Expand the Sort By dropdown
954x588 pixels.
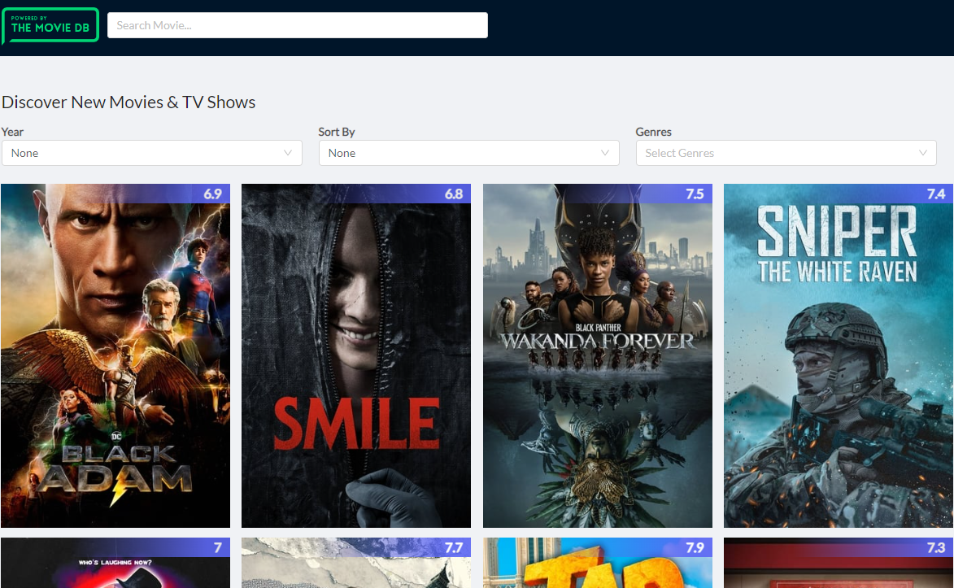click(469, 153)
